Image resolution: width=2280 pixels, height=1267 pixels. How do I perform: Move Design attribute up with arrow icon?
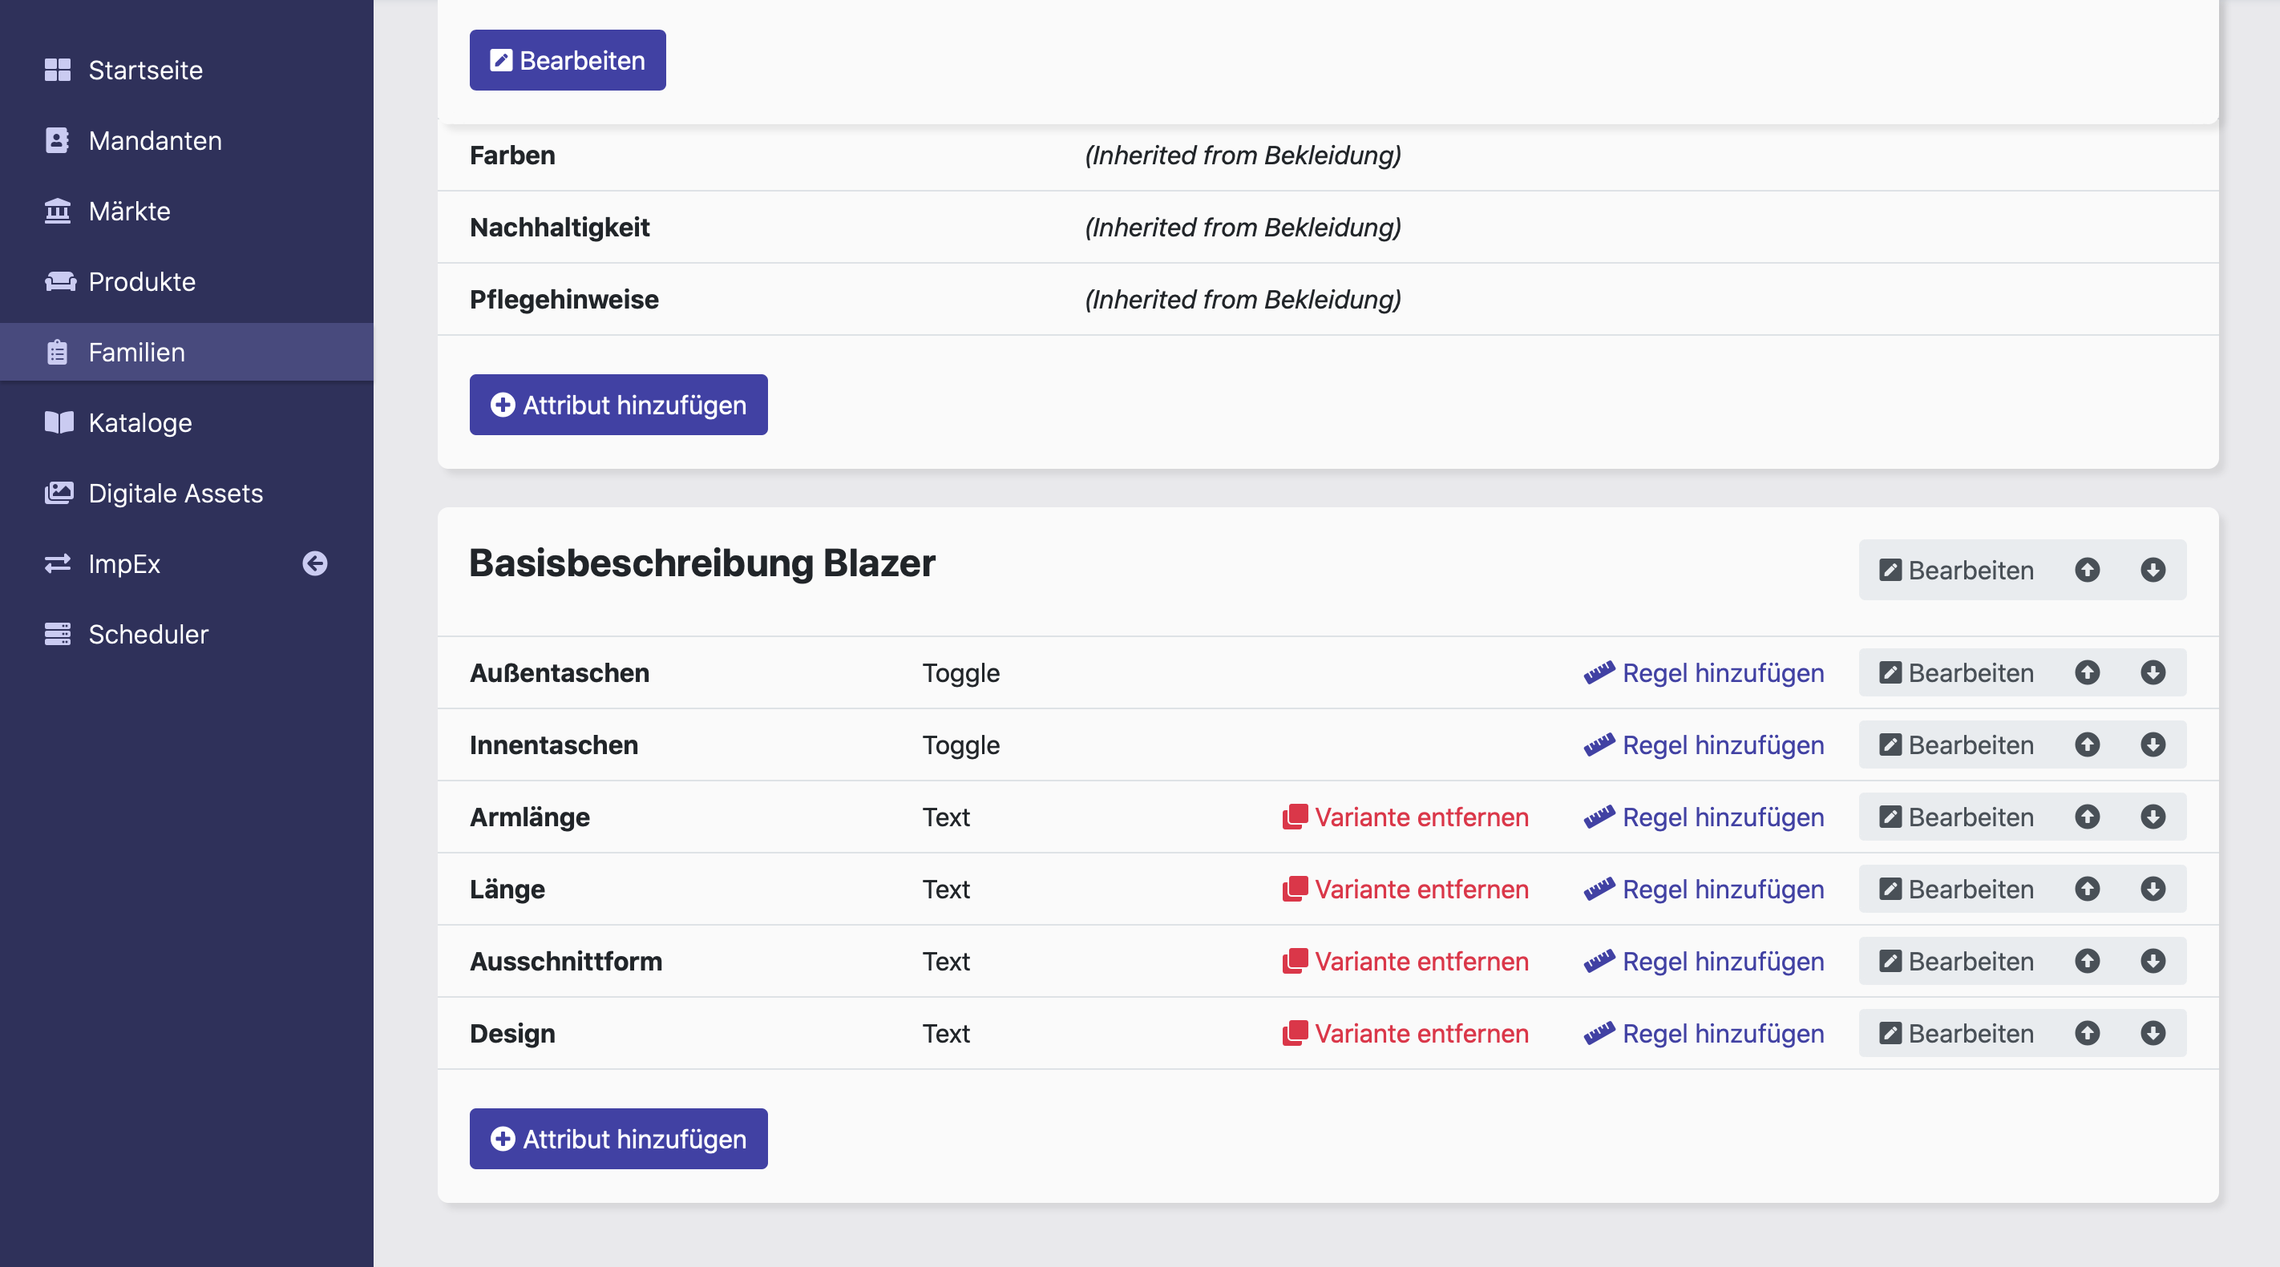(x=2087, y=1034)
